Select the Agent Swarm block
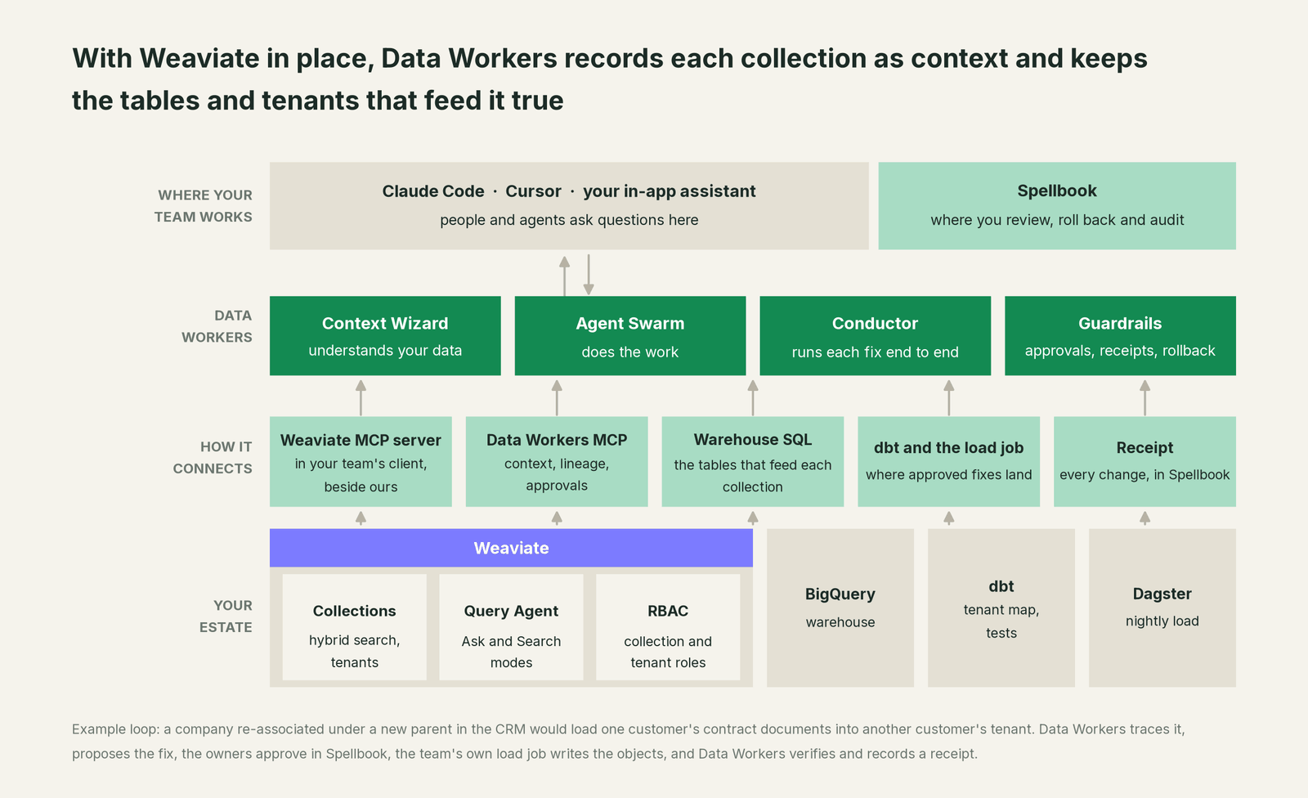This screenshot has width=1308, height=798. [630, 336]
